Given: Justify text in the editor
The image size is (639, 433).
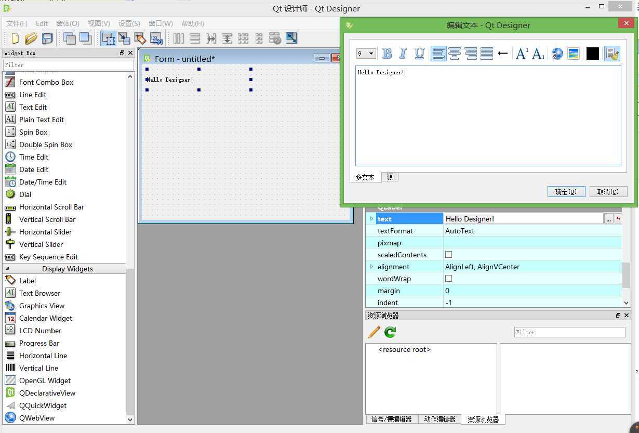Looking at the screenshot, I should tap(487, 54).
